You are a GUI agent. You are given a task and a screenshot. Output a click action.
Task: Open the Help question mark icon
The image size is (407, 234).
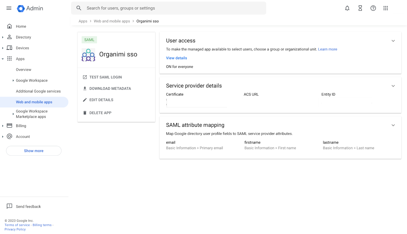373,8
